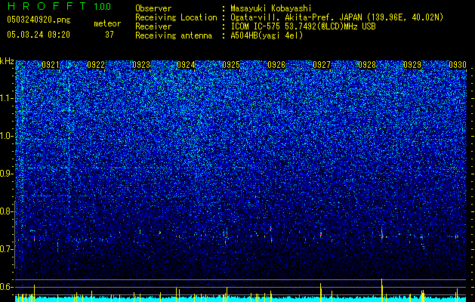This screenshot has width=475, height=302.
Task: Click the Receiving Location label
Action: [176, 17]
